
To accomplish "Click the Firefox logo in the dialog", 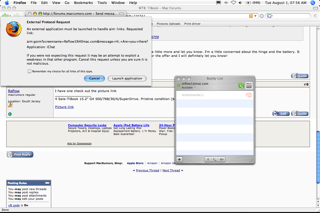I will (13, 29).
